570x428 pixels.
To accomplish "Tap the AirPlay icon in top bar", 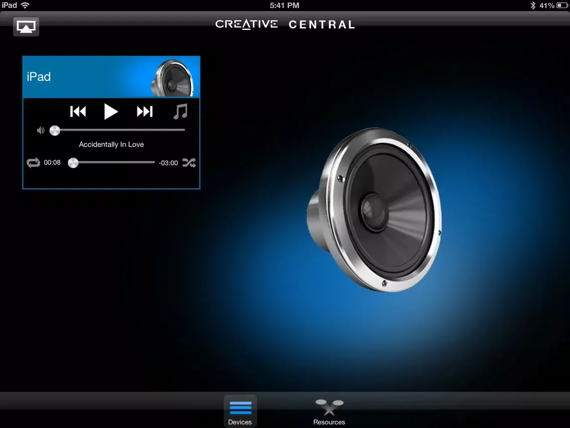I will 26,27.
